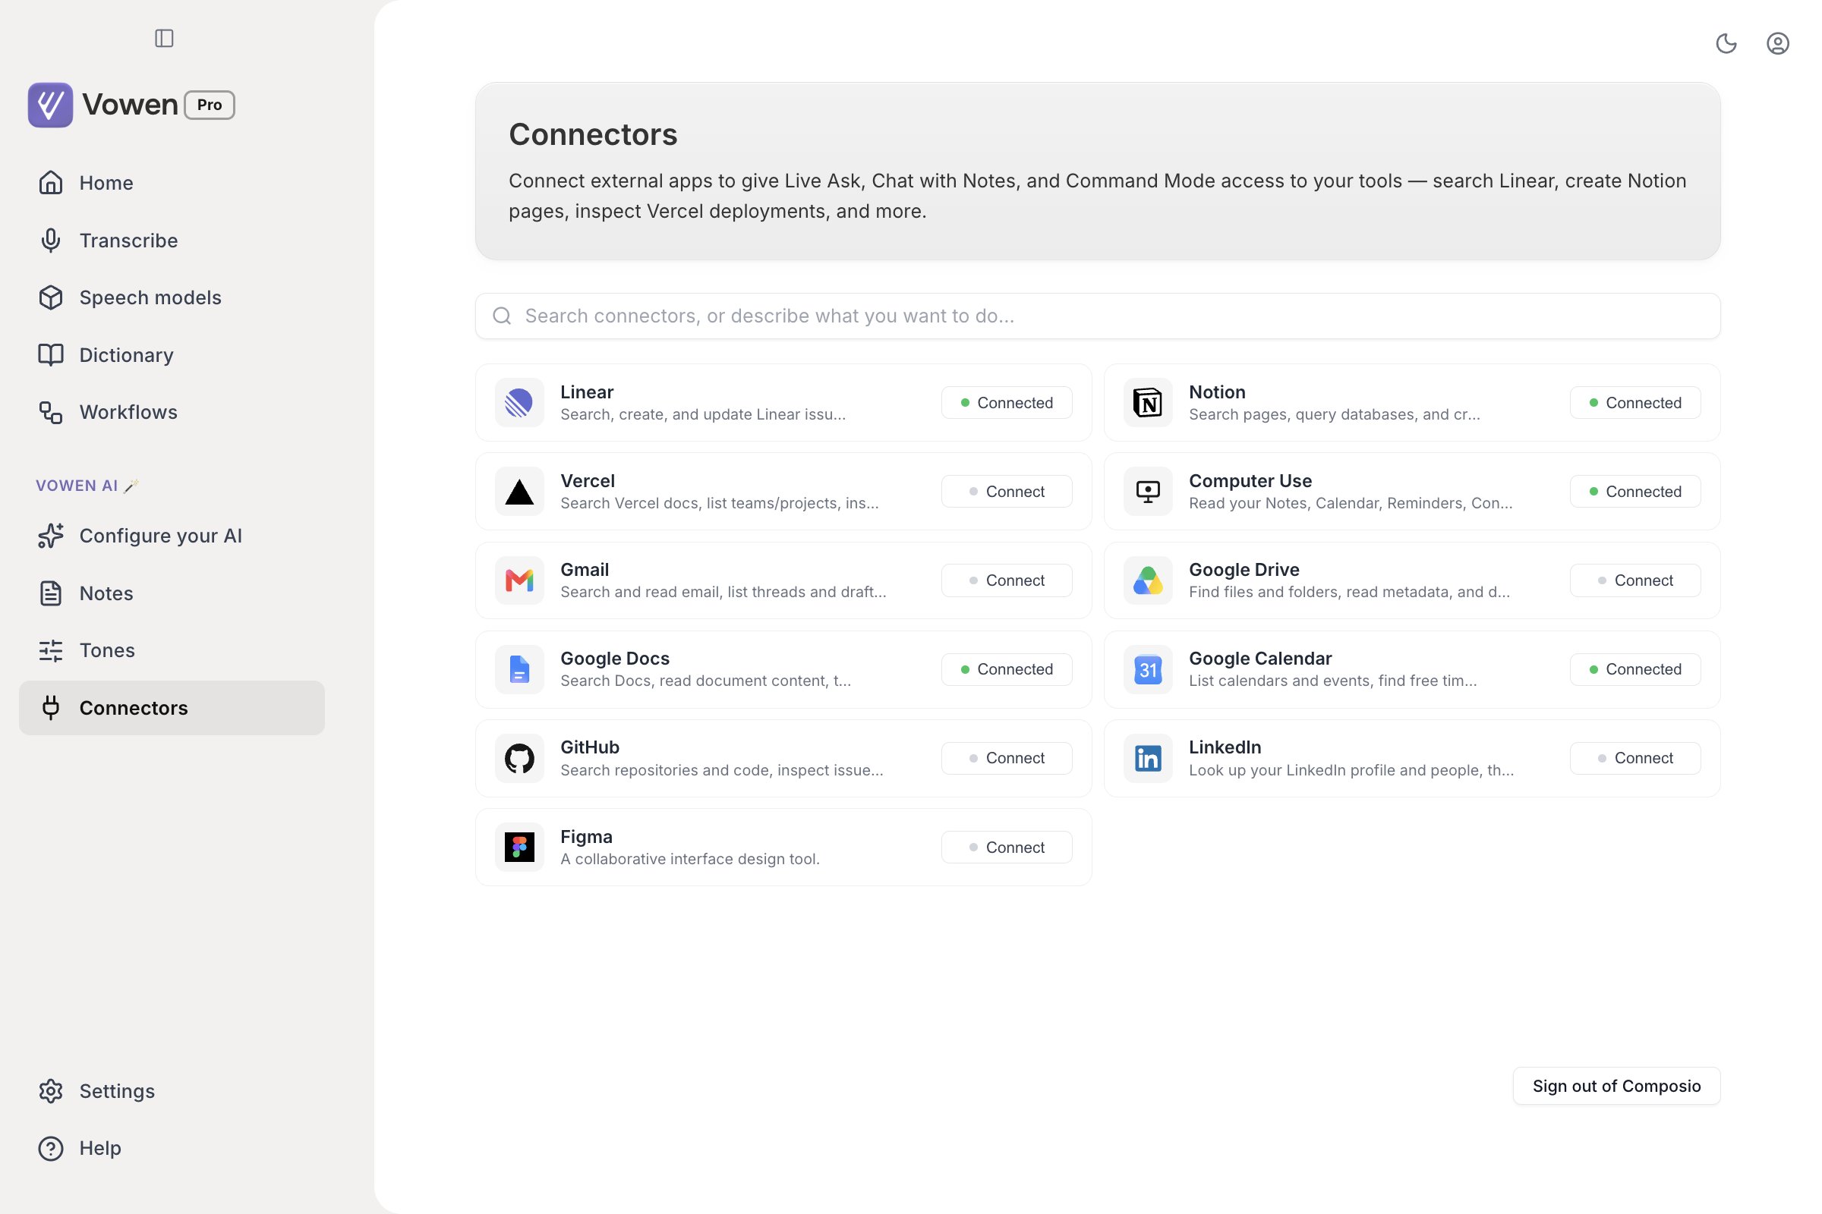Click the LinkedIn icon
This screenshot has width=1822, height=1214.
tap(1147, 759)
